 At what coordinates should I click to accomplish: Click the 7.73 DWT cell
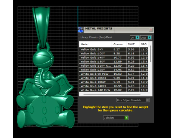pos(133,90)
